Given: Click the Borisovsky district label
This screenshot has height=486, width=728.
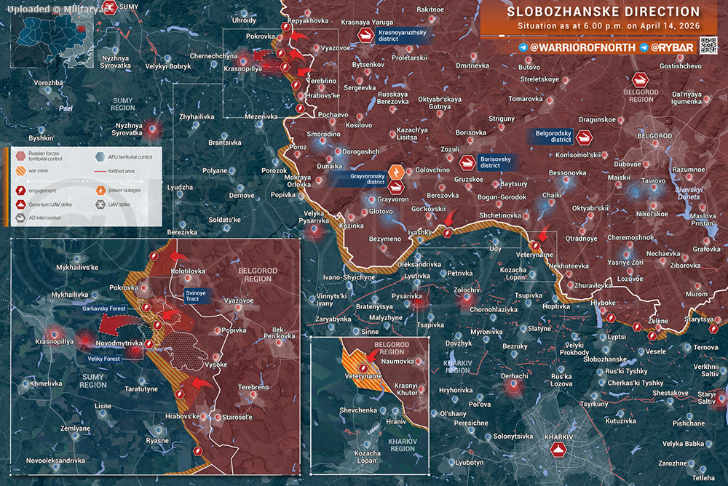Looking at the screenshot, I should tap(495, 162).
